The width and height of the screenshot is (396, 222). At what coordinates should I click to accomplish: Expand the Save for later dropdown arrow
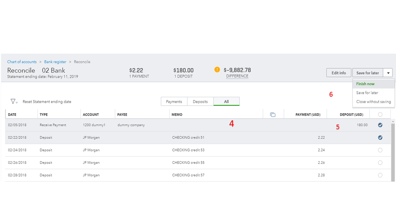coord(388,73)
